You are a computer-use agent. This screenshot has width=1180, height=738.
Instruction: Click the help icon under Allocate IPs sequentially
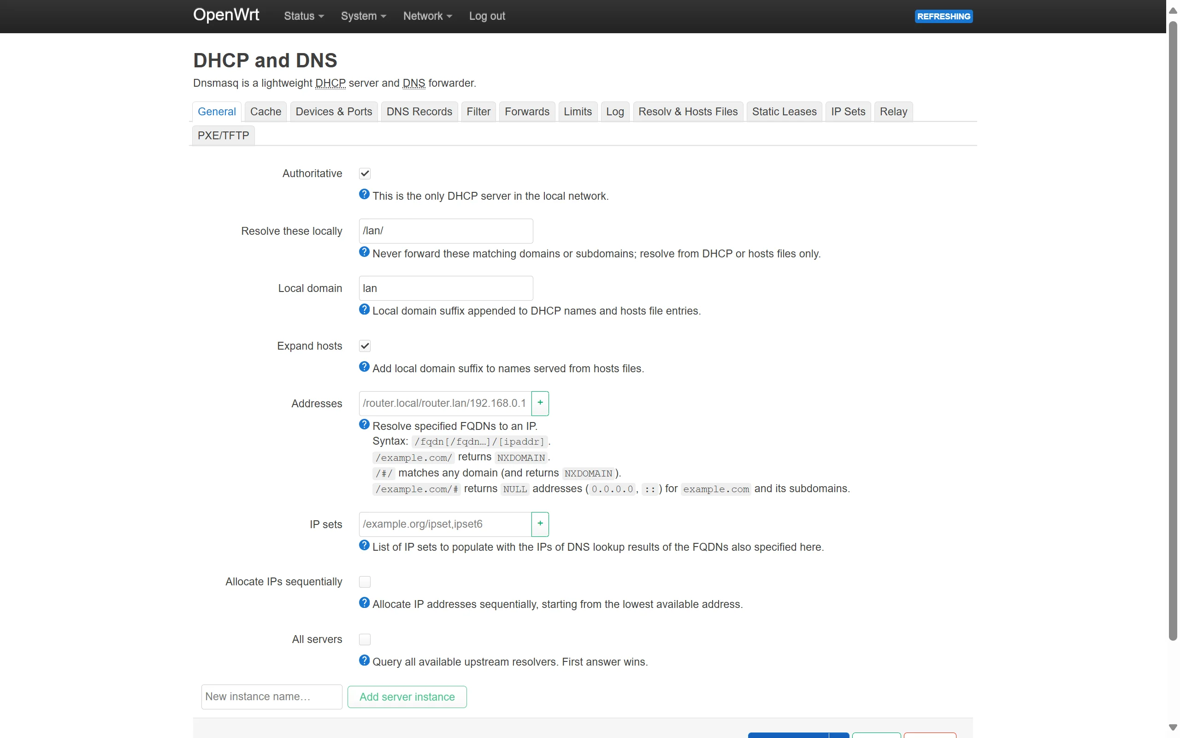point(364,602)
